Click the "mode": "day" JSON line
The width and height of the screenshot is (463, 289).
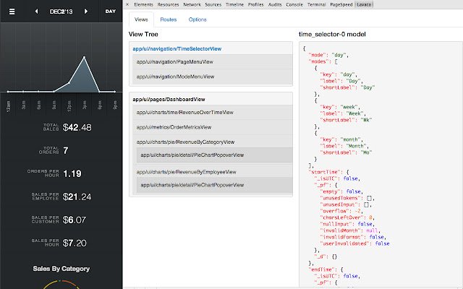(328, 55)
